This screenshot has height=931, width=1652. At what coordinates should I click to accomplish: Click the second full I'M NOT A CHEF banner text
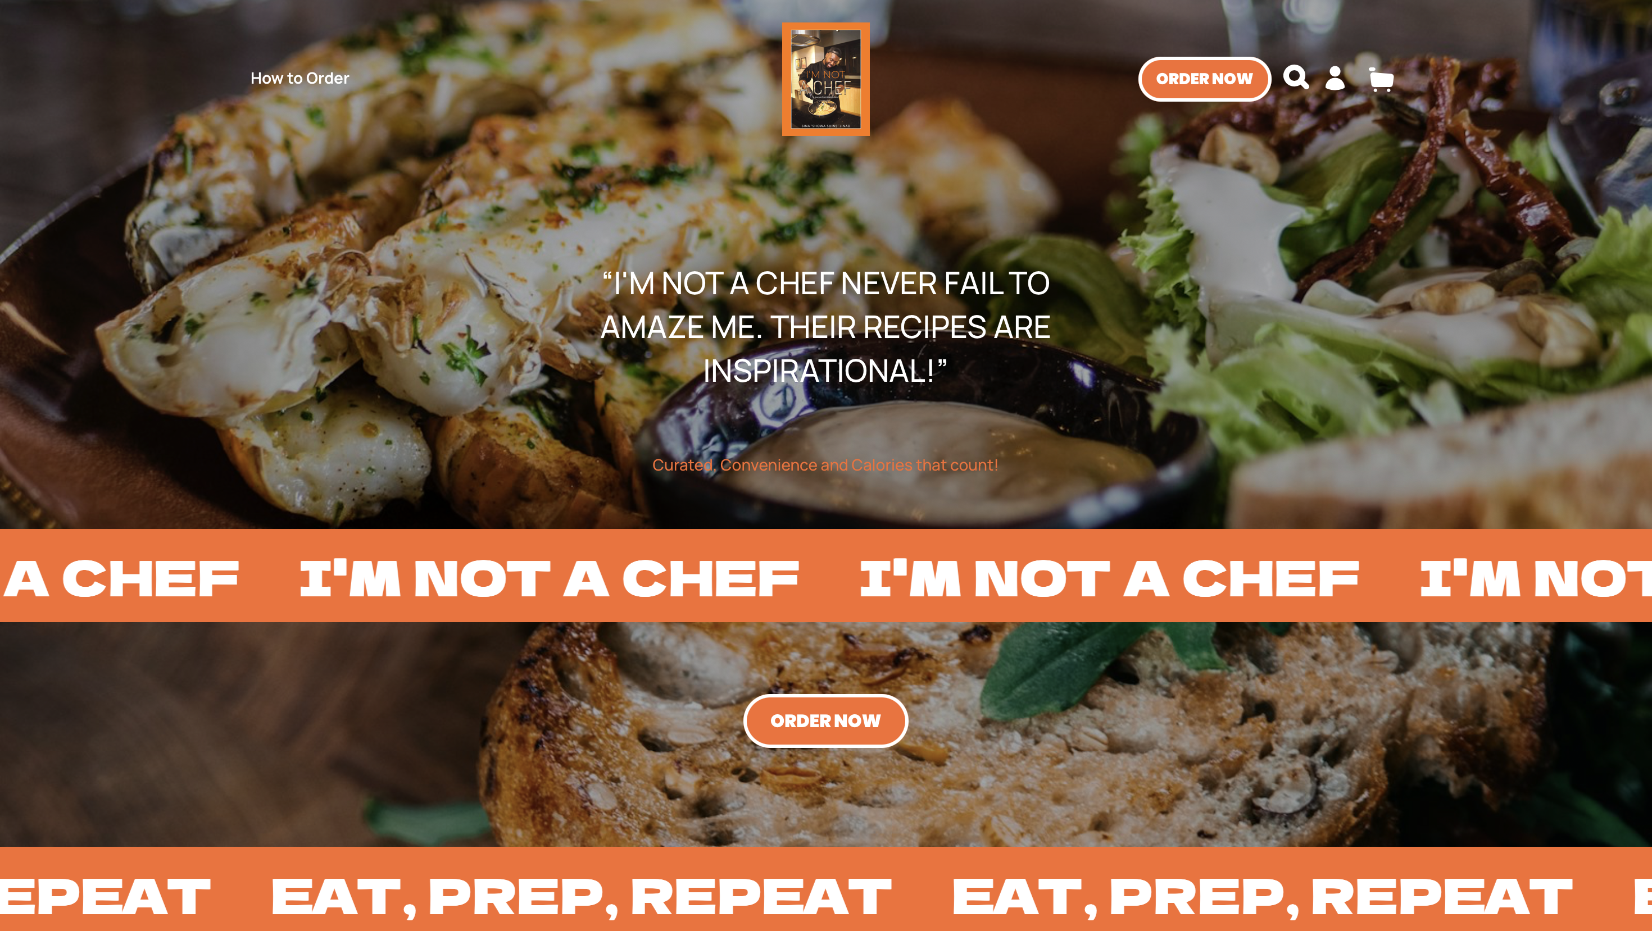(1109, 578)
